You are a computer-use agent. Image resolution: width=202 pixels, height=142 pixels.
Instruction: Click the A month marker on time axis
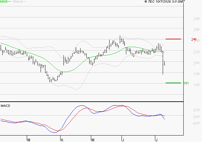[62, 140]
